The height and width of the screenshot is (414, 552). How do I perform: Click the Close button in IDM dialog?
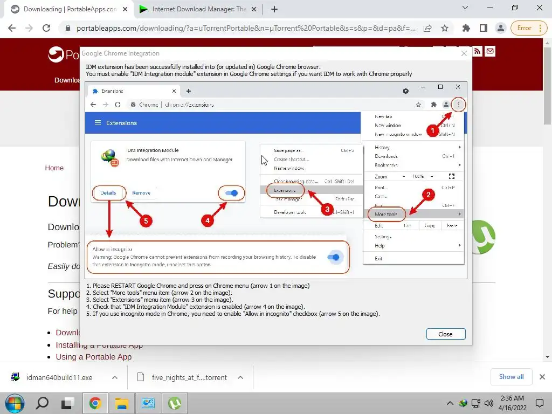coord(446,334)
